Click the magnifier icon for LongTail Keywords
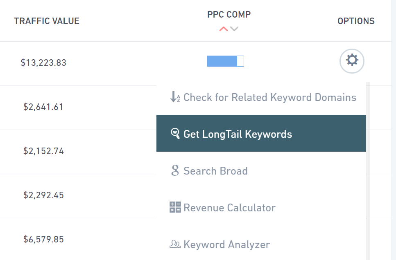The width and height of the screenshot is (396, 260). [175, 133]
